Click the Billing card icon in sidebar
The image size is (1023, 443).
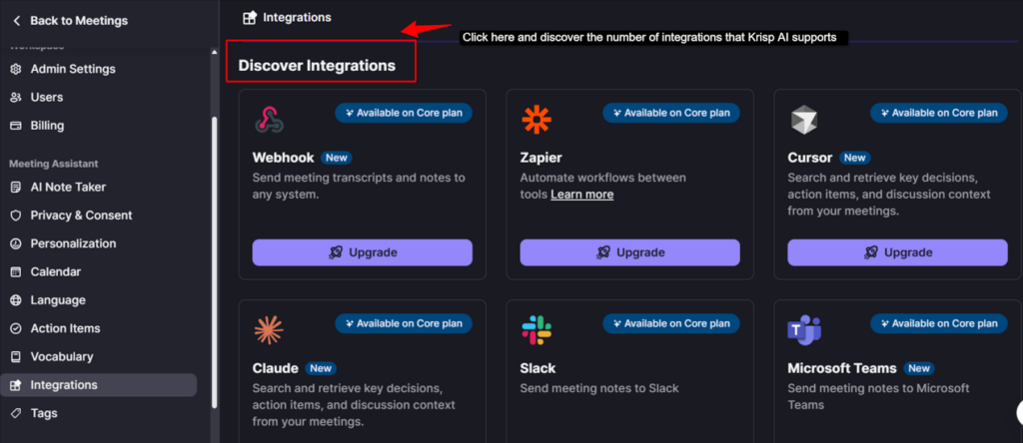16,126
